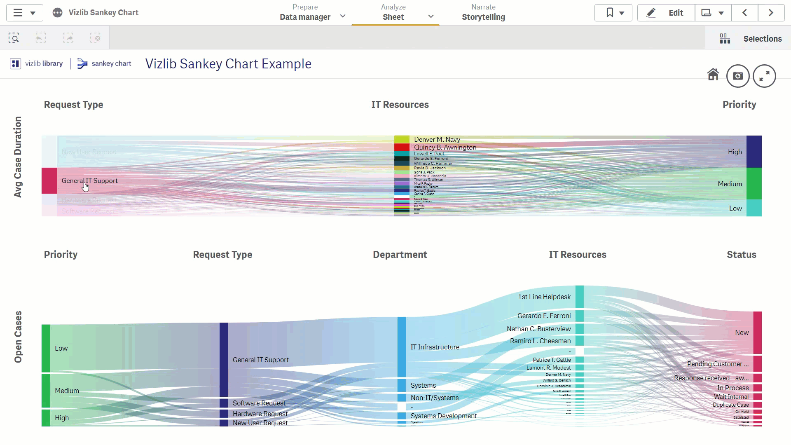Click the Edit sheet button
Screen dimensions: 791x445
[x=666, y=13]
